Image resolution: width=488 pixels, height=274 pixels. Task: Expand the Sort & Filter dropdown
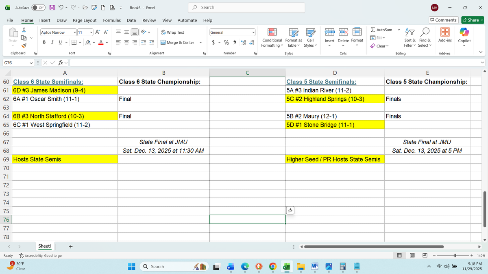tap(410, 37)
